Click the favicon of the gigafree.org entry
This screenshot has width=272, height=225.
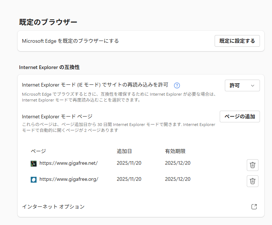point(34,179)
